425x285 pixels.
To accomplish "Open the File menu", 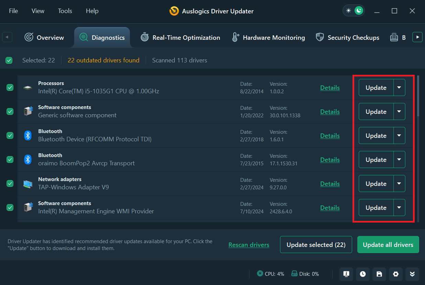I will [13, 11].
